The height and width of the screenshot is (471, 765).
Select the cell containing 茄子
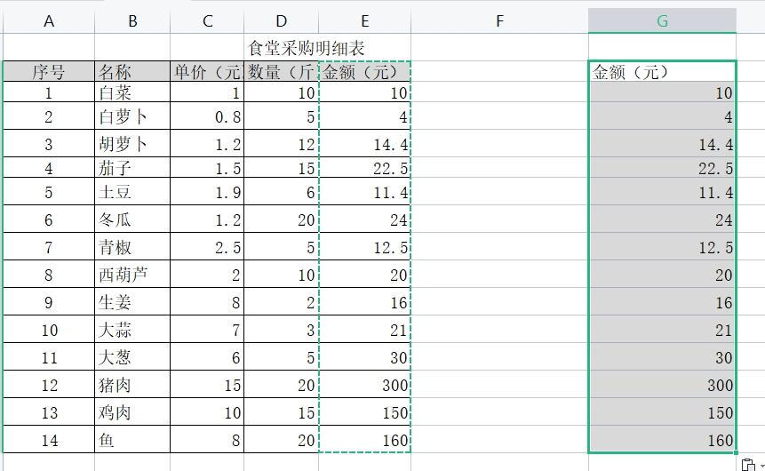pos(132,167)
